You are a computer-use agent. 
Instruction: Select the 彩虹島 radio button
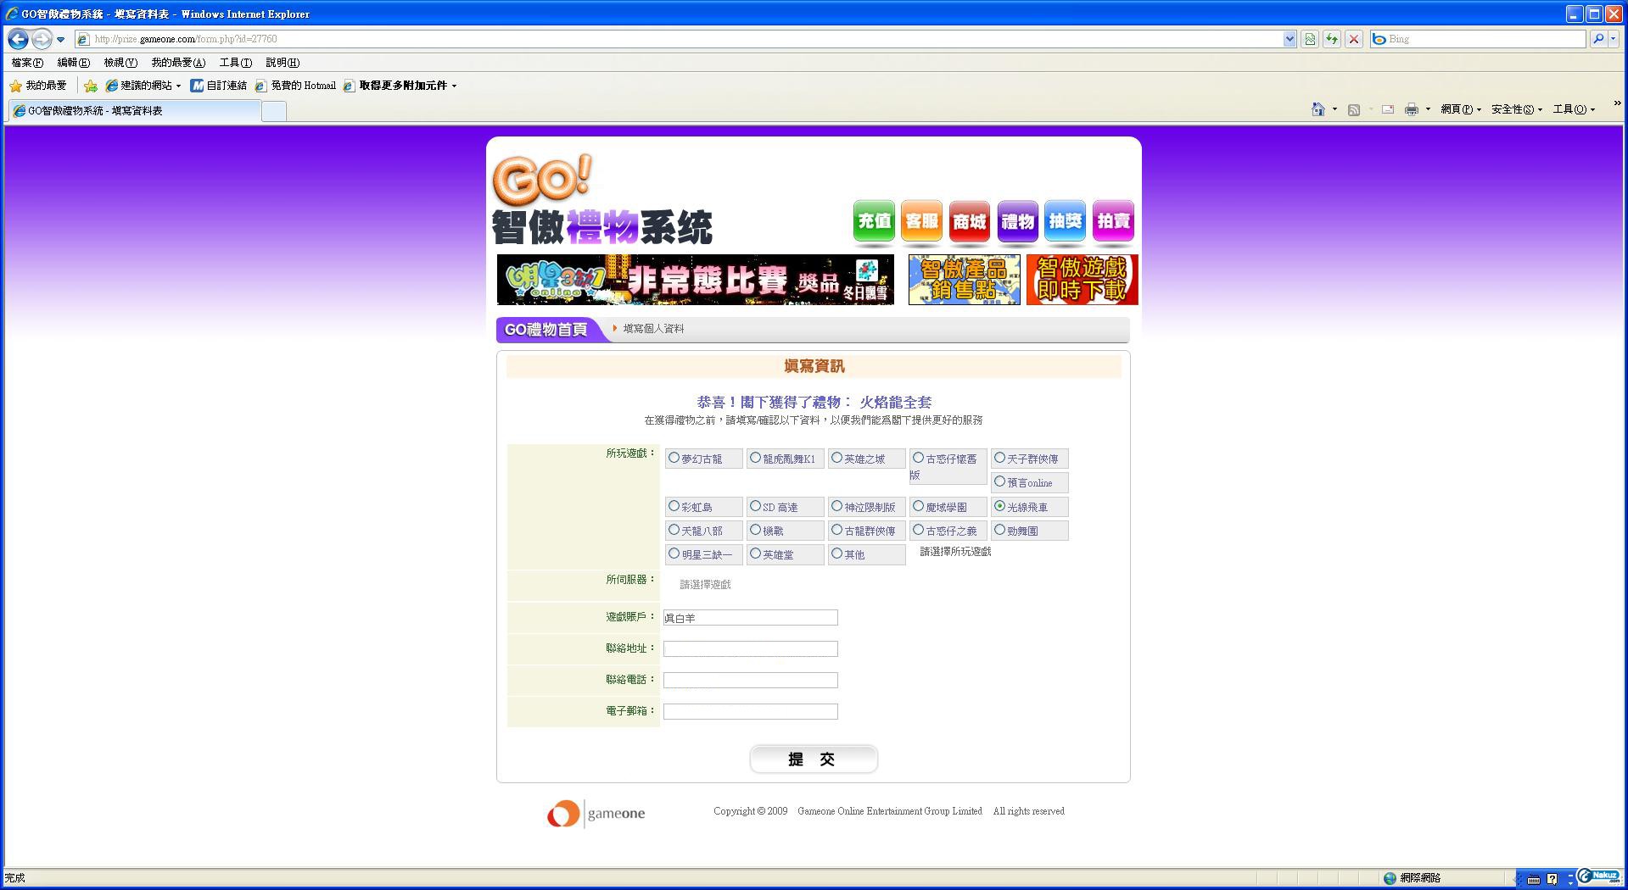[674, 506]
